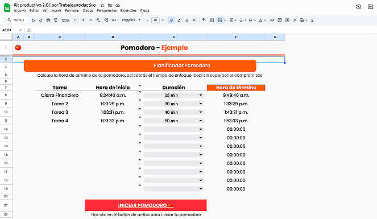Click the Redo arrow in the toolbar

pos(40,20)
